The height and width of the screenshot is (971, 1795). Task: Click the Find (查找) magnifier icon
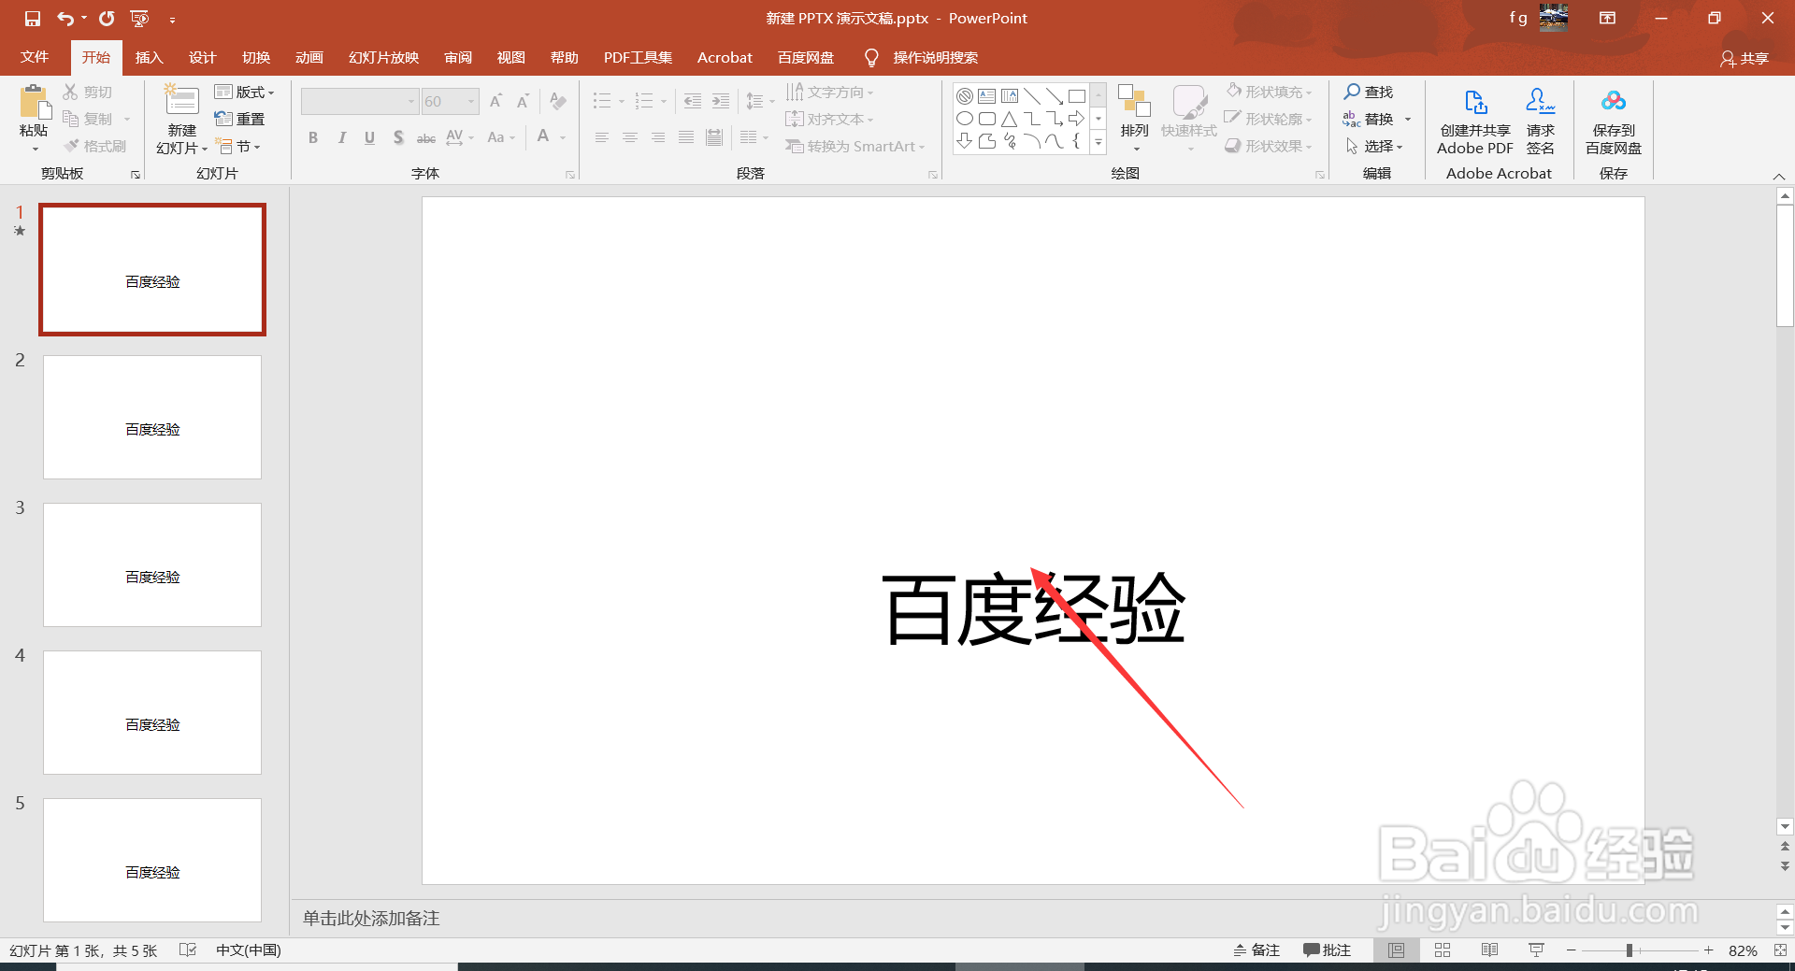point(1352,92)
